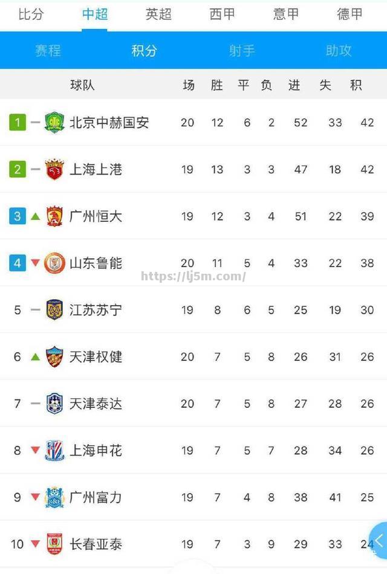The width and height of the screenshot is (387, 574).
Task: View the 助攻 assists section
Action: [x=339, y=50]
